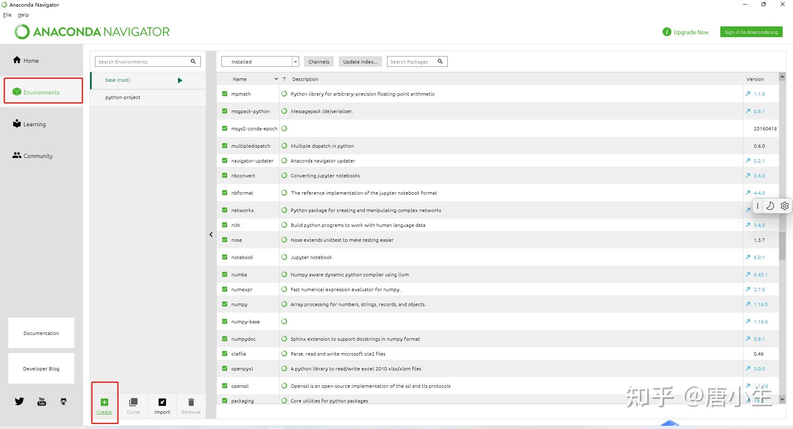
Task: Open the Twitter icon in sidebar
Action: coord(19,401)
